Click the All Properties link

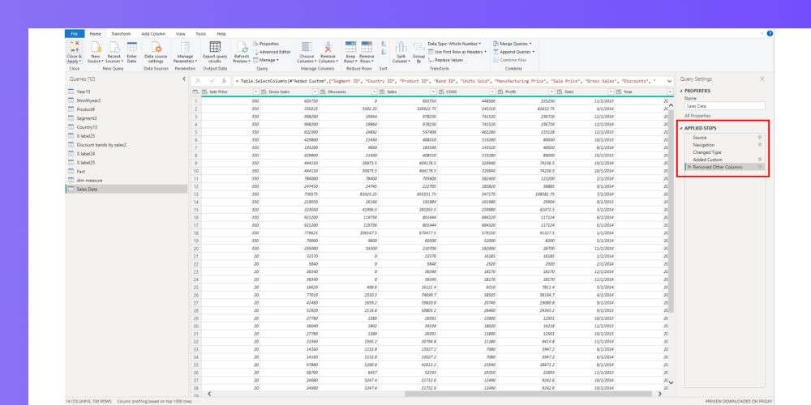(697, 116)
